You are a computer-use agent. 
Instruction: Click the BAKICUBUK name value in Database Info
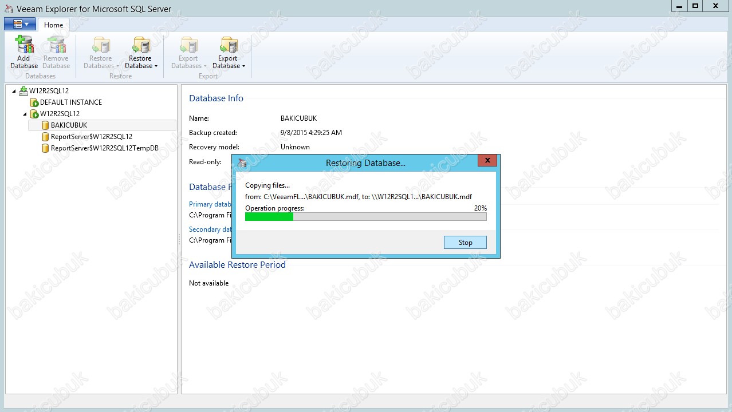pyautogui.click(x=298, y=118)
